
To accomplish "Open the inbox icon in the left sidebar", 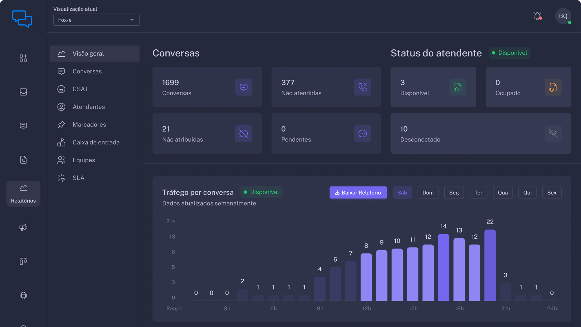I will point(23,92).
